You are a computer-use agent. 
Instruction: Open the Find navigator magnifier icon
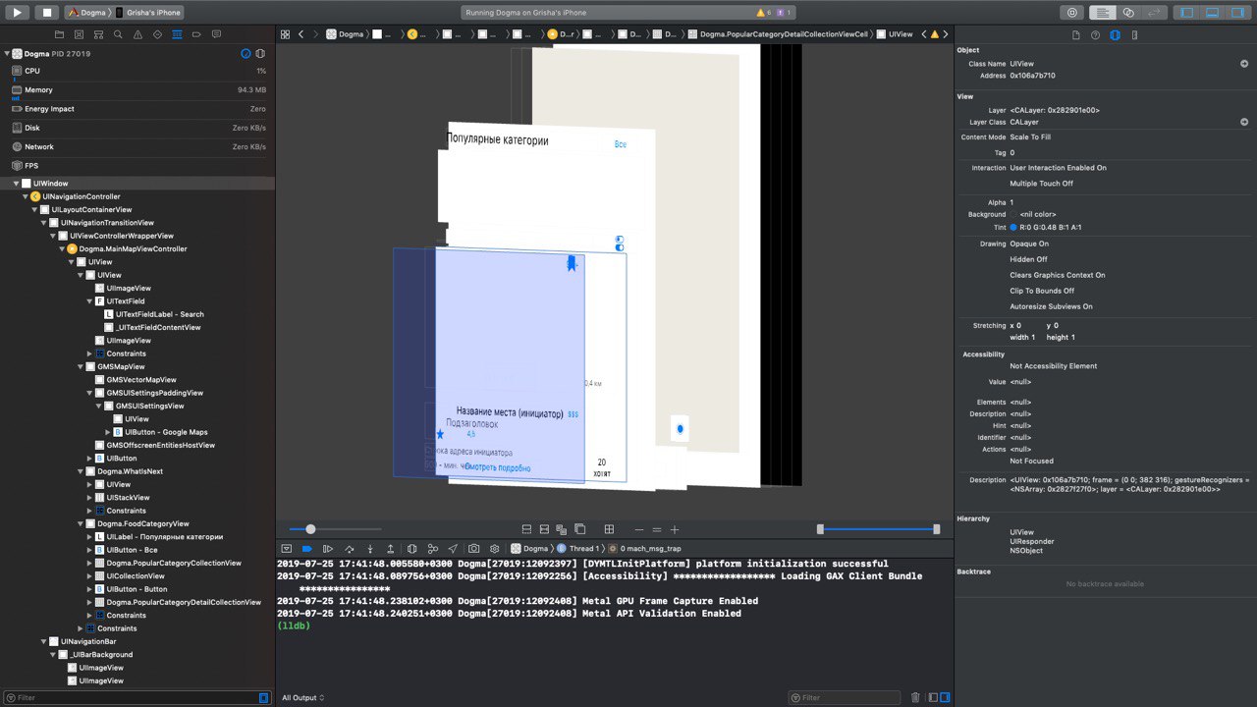[x=118, y=33]
